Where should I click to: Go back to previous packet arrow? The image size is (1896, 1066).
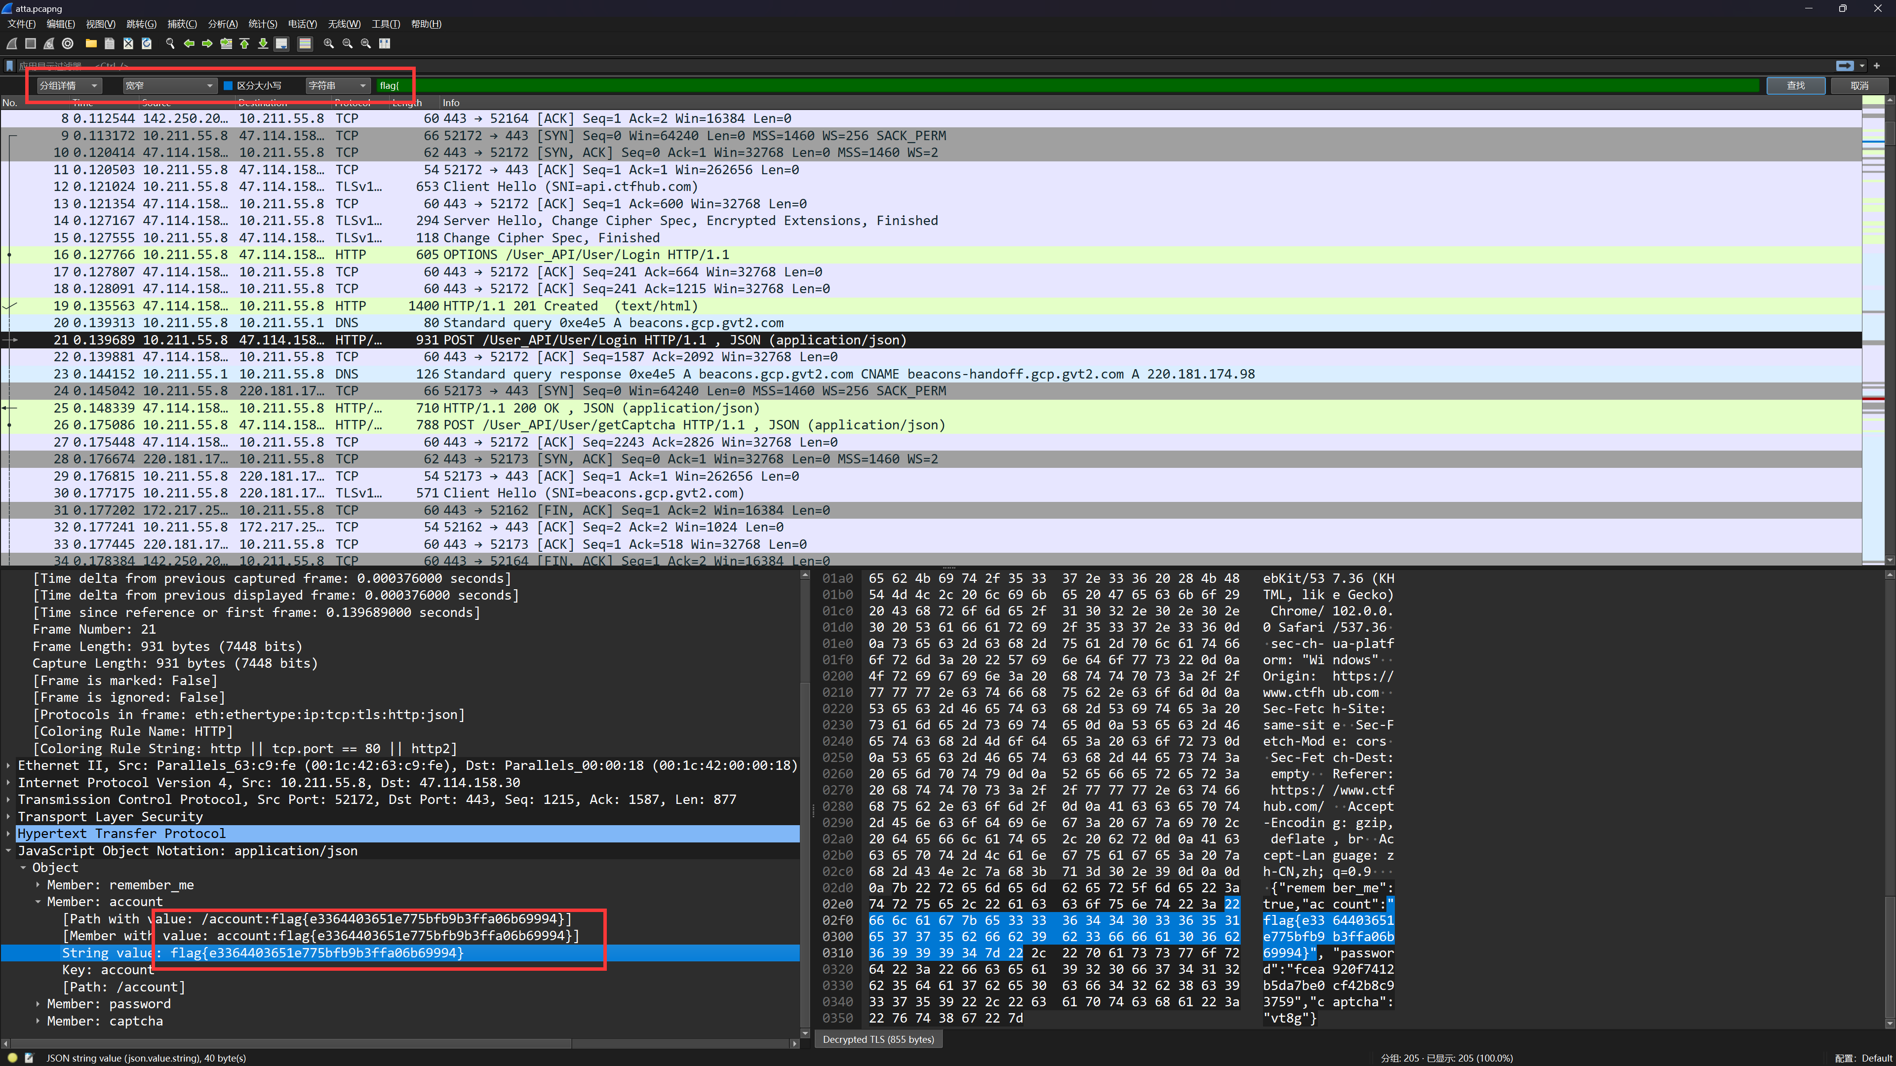point(189,43)
